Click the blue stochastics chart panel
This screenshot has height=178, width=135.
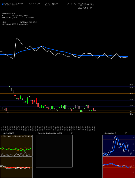click(x=119, y=146)
